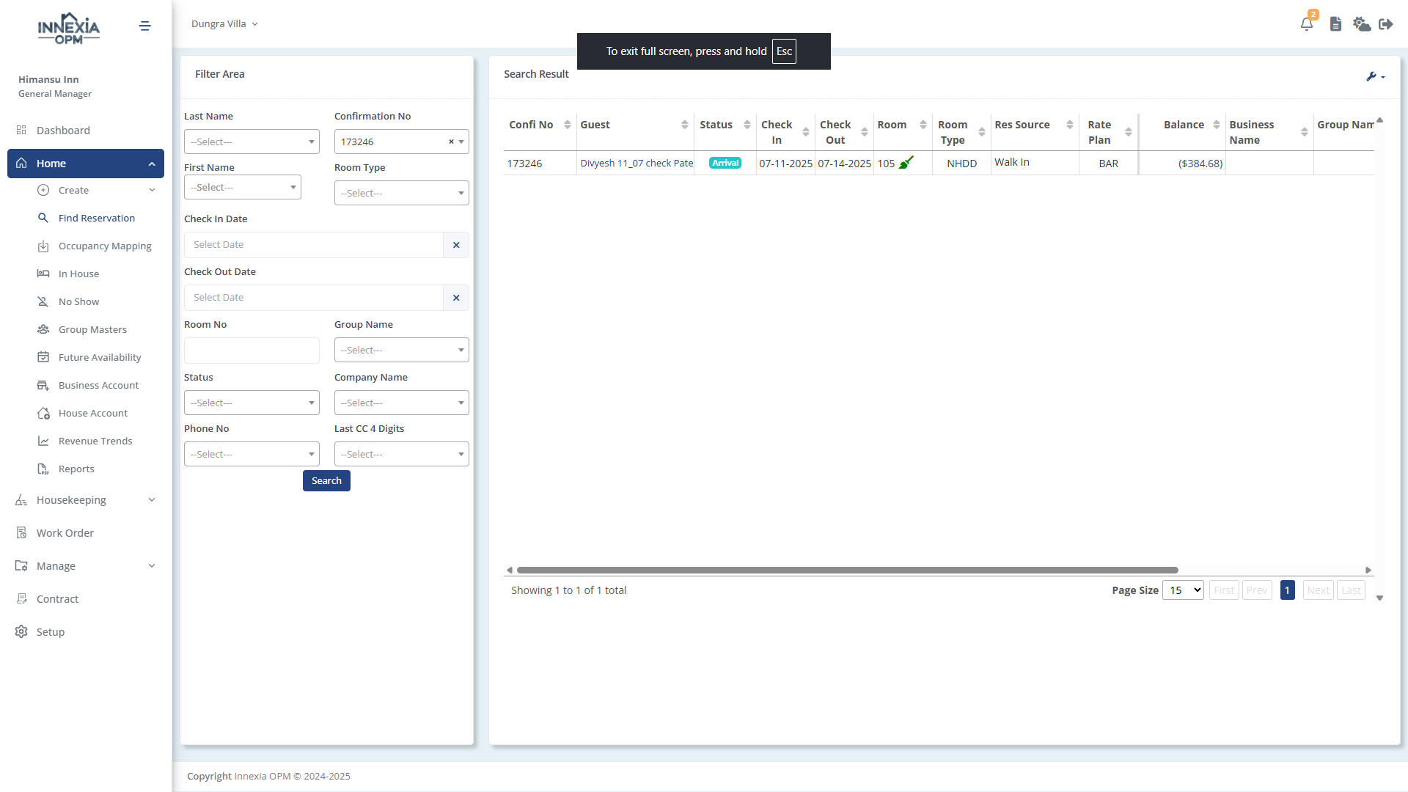This screenshot has width=1408, height=792.
Task: Click the logout icon at top right
Action: pyautogui.click(x=1386, y=24)
